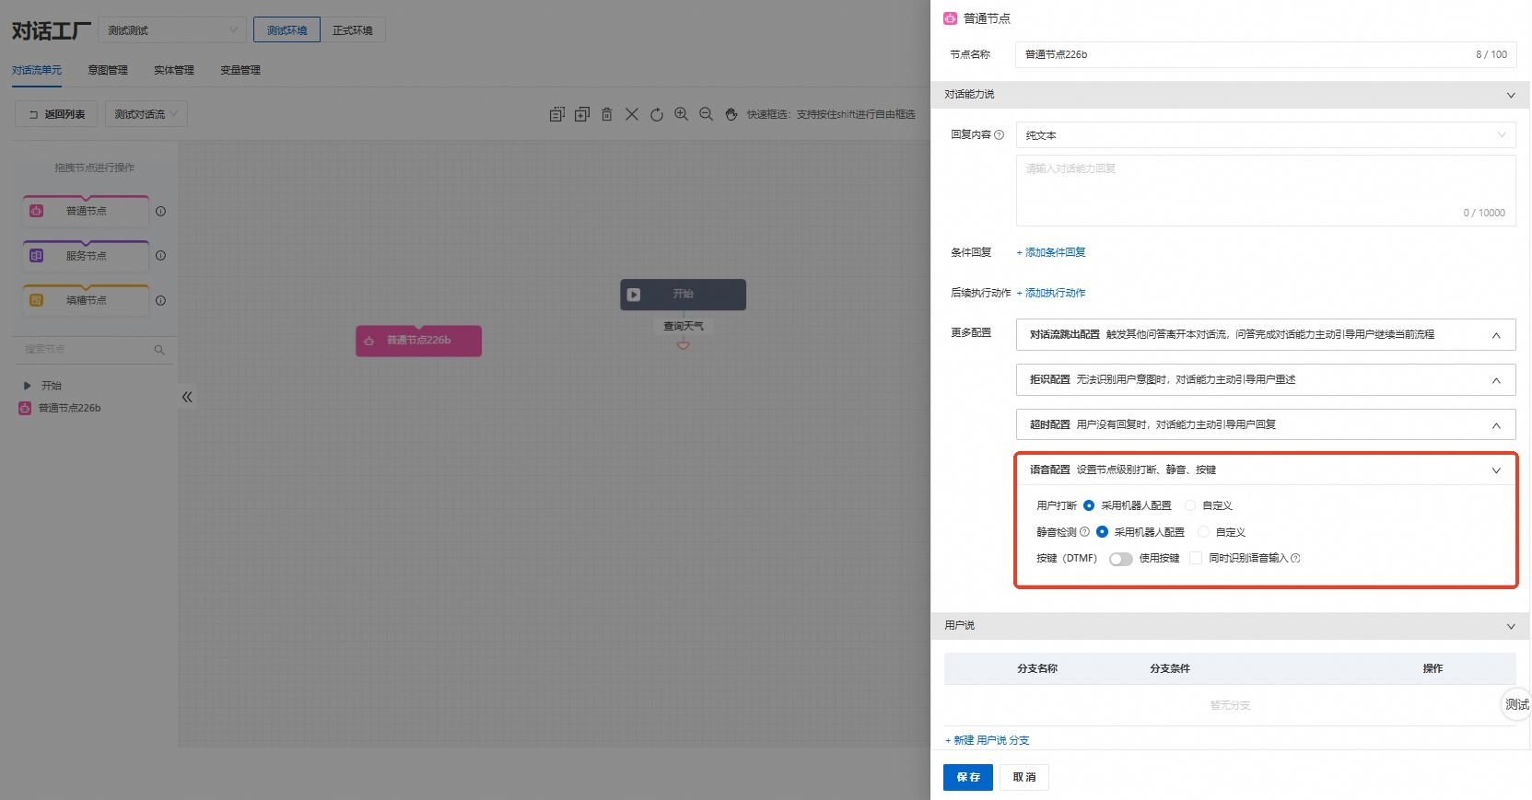Select 静音检测 自定义 radio
Screen dimensions: 1532x800
1203,532
